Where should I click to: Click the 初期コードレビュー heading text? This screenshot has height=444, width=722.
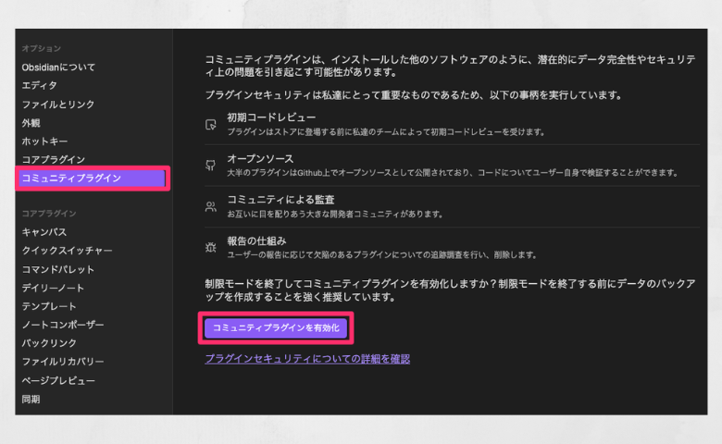271,117
